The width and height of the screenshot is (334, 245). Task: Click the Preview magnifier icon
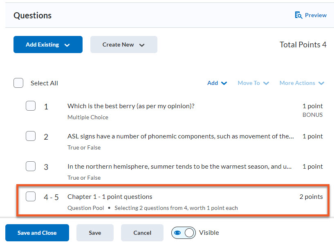(298, 15)
